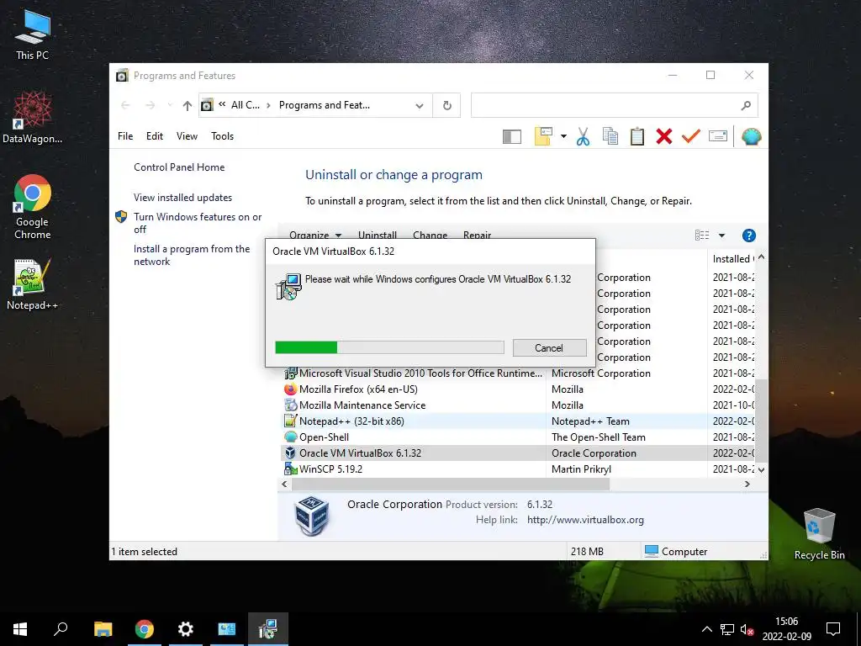The height and width of the screenshot is (646, 861).
Task: Show hidden system tray icons chevron
Action: [706, 629]
